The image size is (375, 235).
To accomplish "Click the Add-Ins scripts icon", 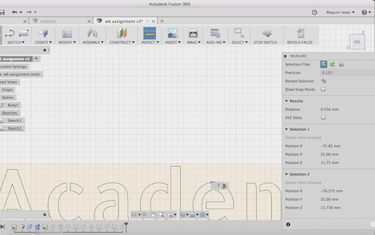I will click(x=215, y=33).
